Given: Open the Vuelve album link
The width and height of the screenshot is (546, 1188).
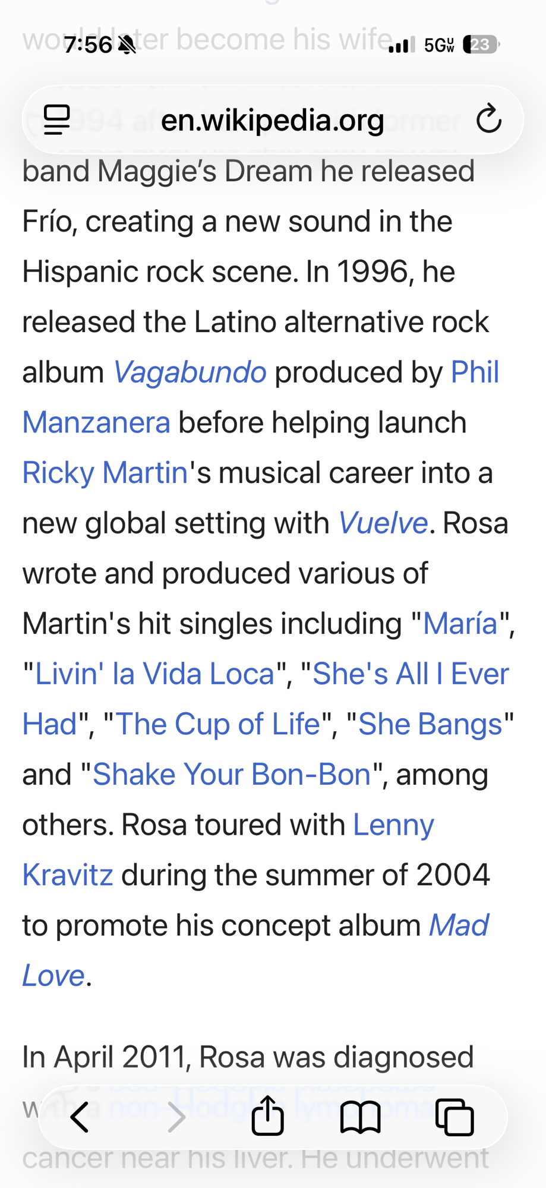Looking at the screenshot, I should click(383, 523).
